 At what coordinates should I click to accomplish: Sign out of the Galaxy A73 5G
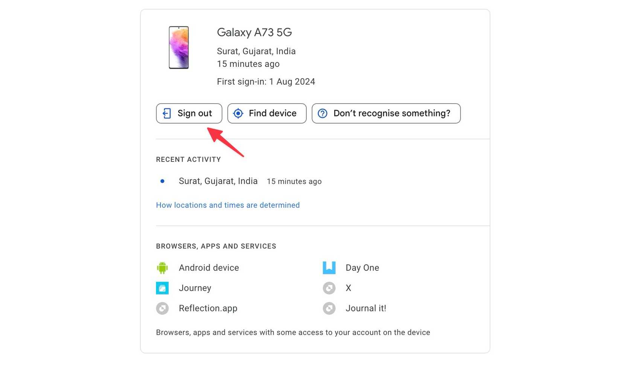(189, 113)
